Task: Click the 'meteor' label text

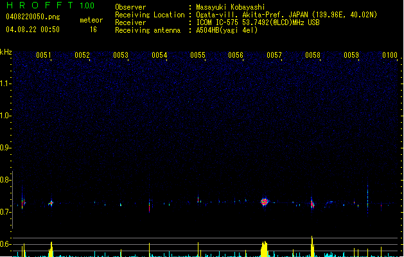Action: pyautogui.click(x=91, y=20)
